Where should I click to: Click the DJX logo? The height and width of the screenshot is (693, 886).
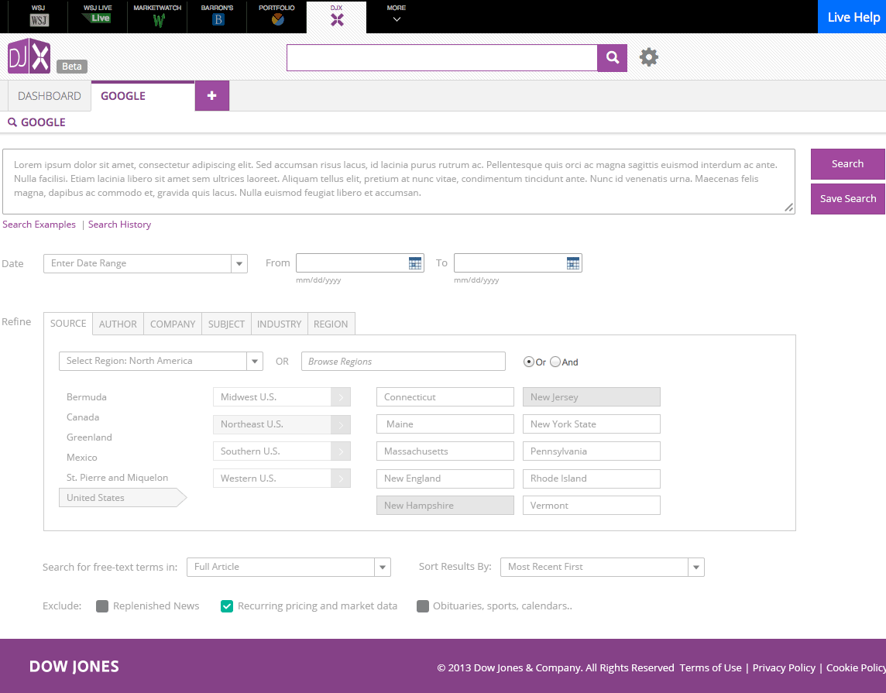(x=29, y=56)
